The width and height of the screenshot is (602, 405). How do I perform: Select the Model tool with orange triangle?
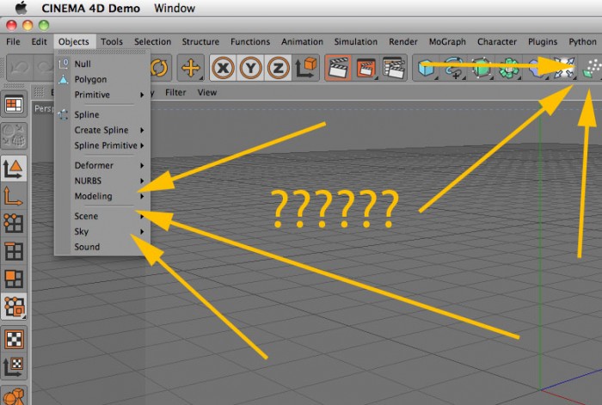click(x=14, y=169)
